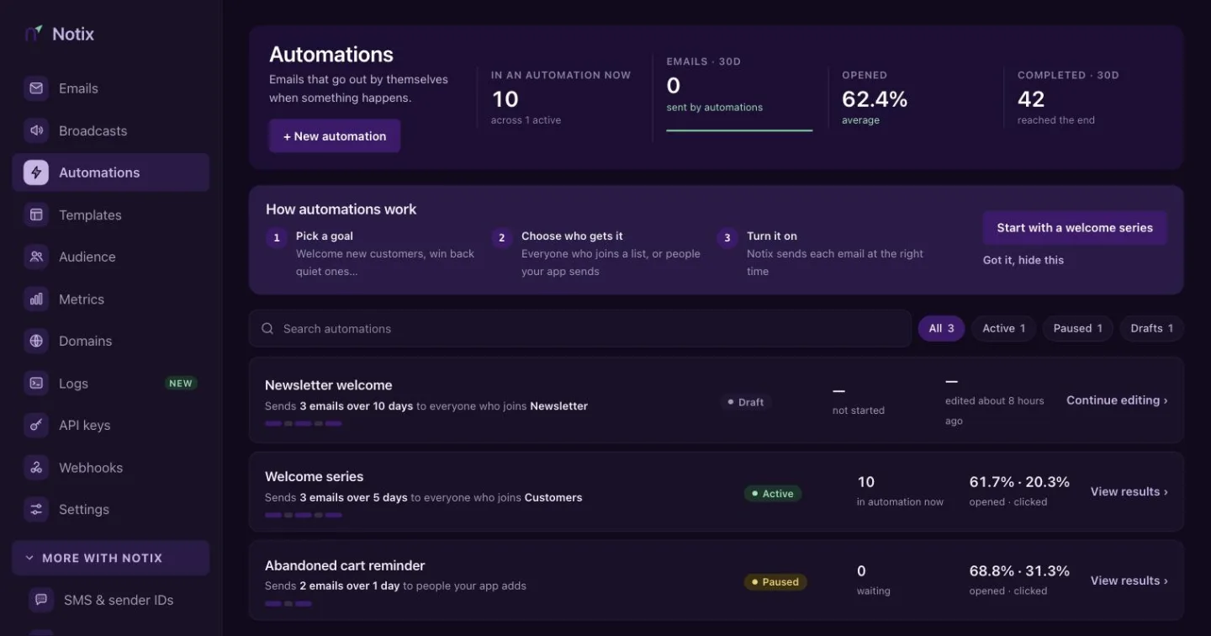Start with a welcome series
The width and height of the screenshot is (1211, 636).
click(x=1075, y=228)
